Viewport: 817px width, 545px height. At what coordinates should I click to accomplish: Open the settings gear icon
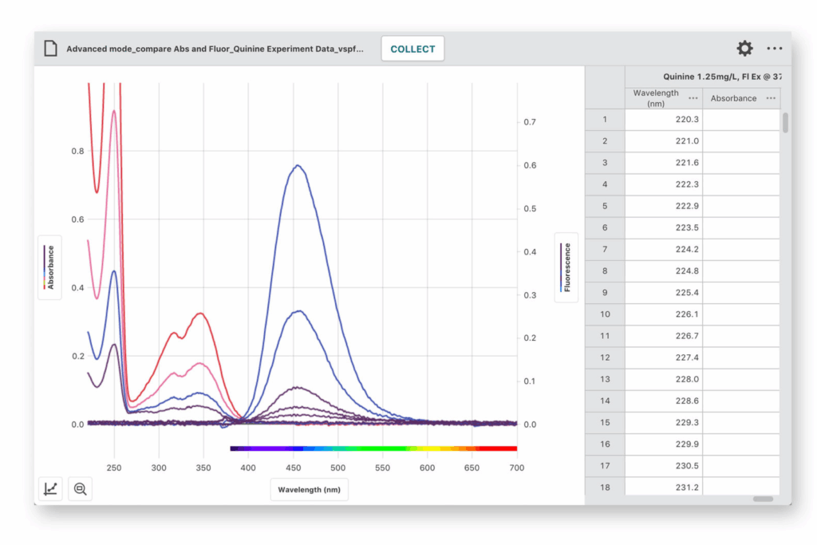click(744, 49)
